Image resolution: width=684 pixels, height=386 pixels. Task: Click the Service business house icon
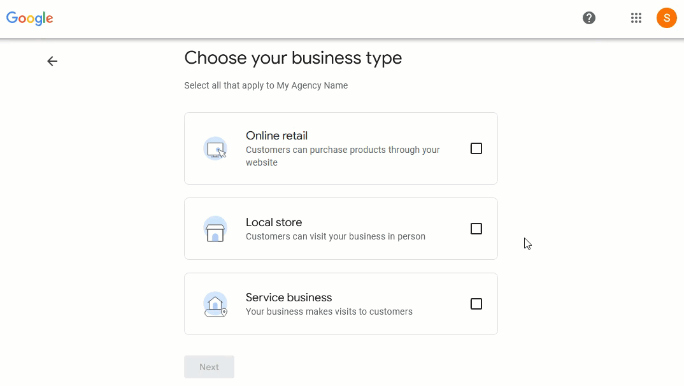pyautogui.click(x=215, y=304)
